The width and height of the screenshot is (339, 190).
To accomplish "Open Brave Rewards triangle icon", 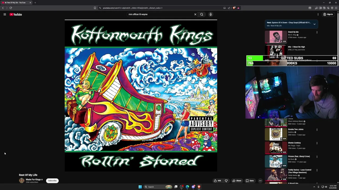I will pos(238,8).
